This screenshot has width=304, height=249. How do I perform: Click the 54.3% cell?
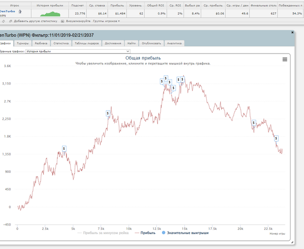[291, 13]
